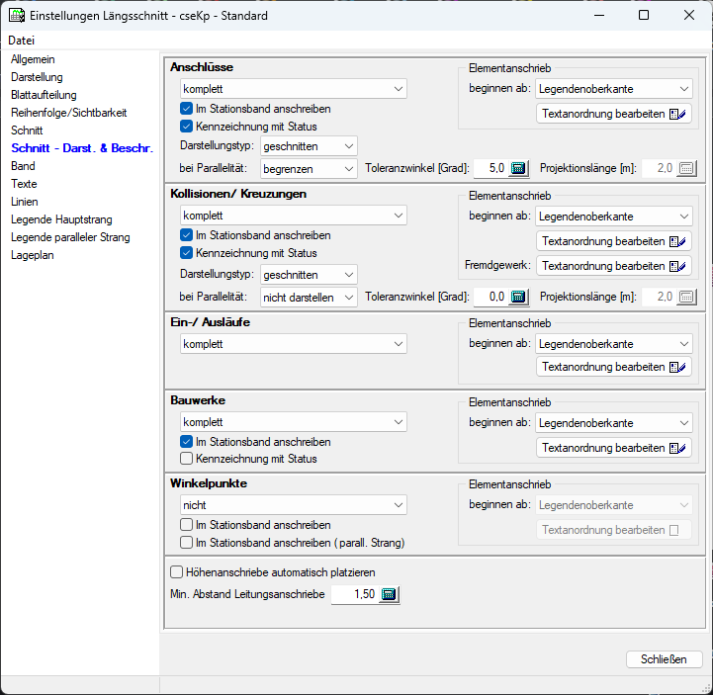Click Kollisionen Textanordnung bearbeiten button below Legendenoberkante
This screenshot has width=713, height=695.
tap(613, 241)
